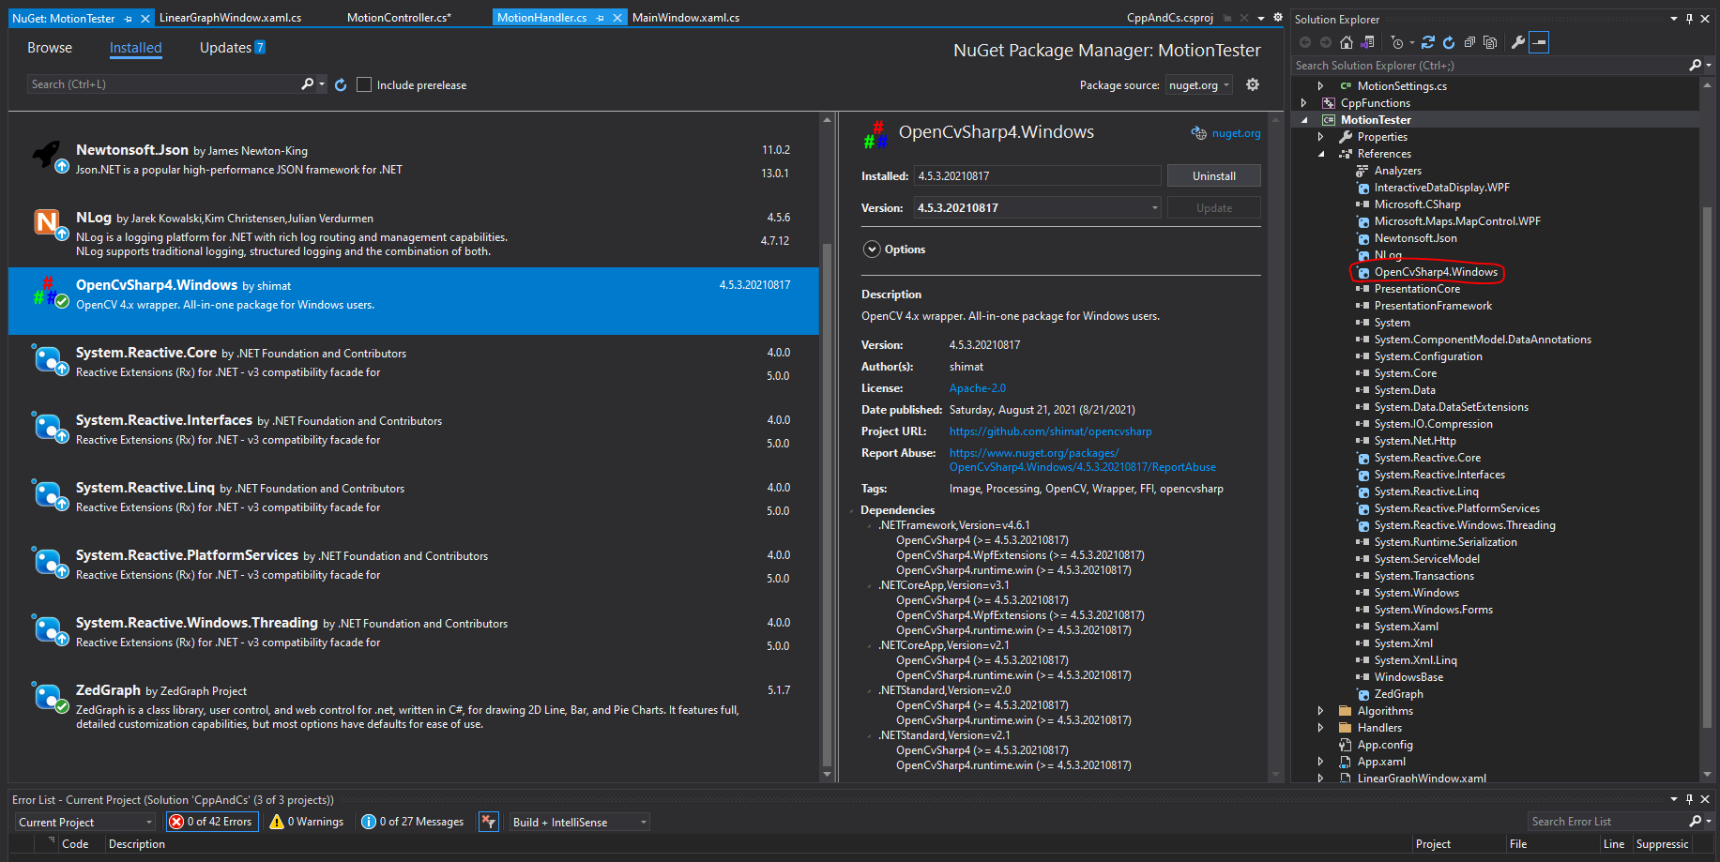Click Show All Files icon
The width and height of the screenshot is (1720, 862).
coord(1490,42)
